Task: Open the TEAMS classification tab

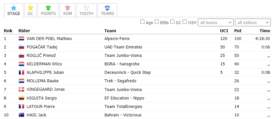Action: click(x=107, y=10)
